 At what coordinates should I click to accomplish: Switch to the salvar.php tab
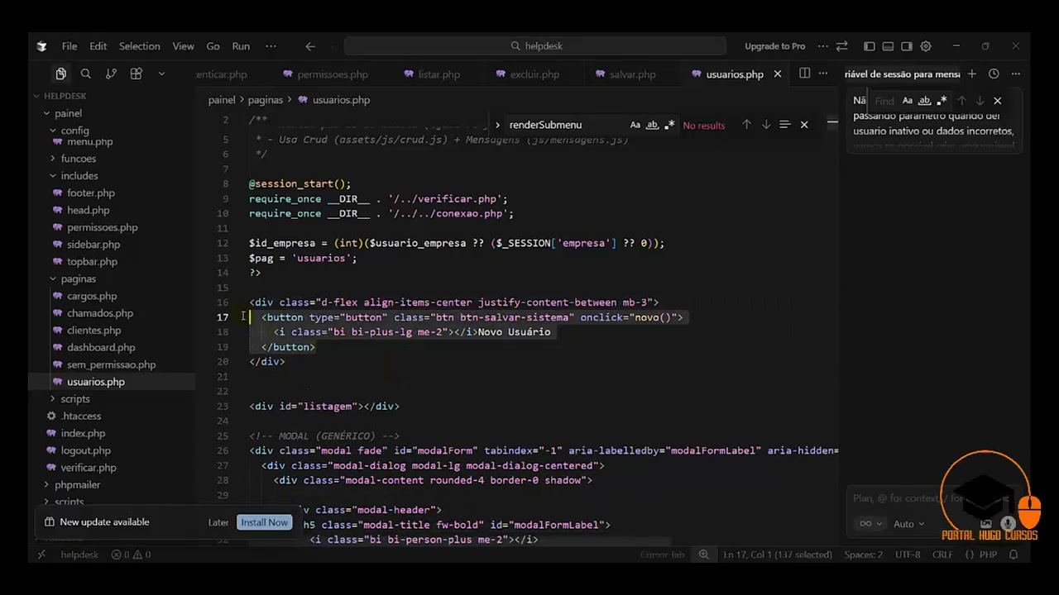tap(625, 74)
